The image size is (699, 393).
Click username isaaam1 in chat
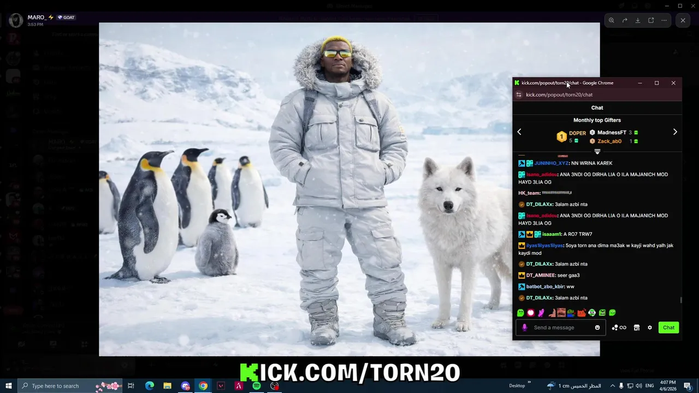click(x=552, y=234)
